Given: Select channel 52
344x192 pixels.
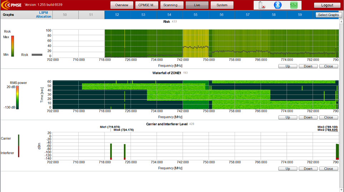Looking at the screenshot, I should (117, 15).
